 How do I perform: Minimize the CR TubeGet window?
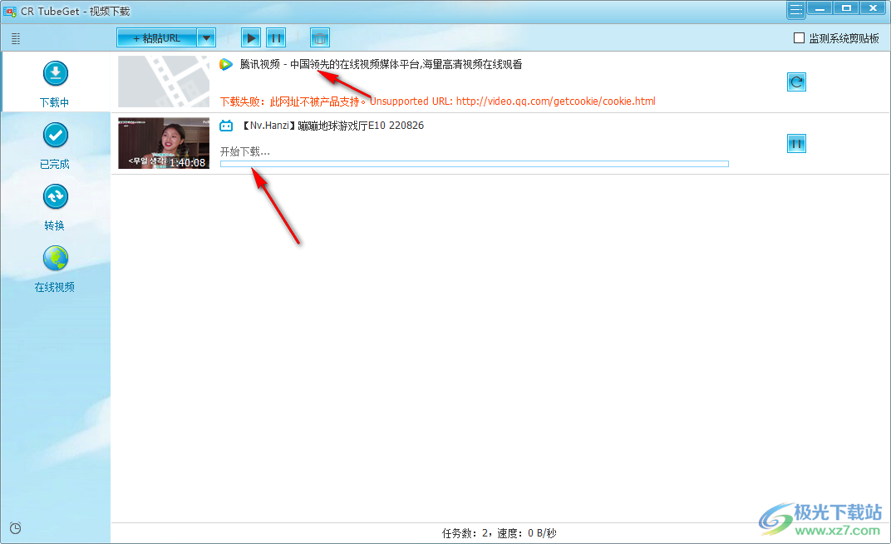(x=820, y=8)
